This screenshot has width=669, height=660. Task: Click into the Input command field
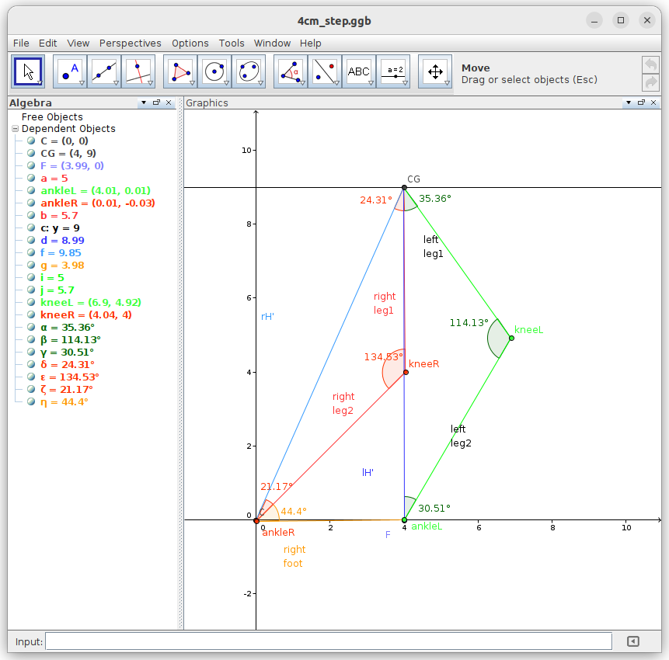pos(329,641)
